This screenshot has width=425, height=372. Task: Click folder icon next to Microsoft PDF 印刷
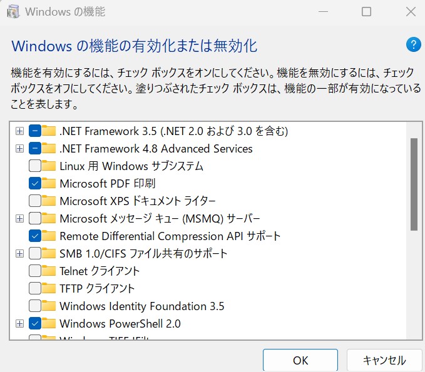(x=49, y=184)
